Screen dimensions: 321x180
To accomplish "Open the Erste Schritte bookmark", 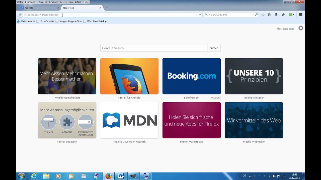I will click(x=45, y=21).
